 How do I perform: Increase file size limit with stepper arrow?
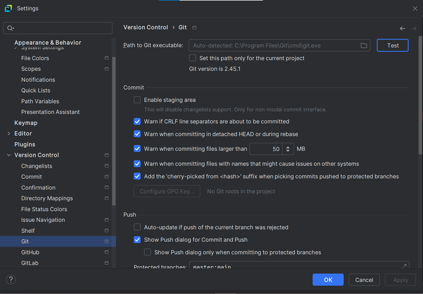coord(288,147)
